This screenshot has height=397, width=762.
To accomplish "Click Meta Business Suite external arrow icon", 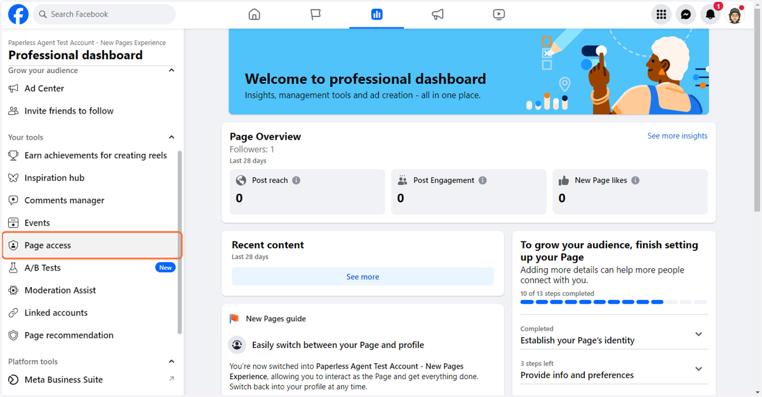I will tap(171, 379).
